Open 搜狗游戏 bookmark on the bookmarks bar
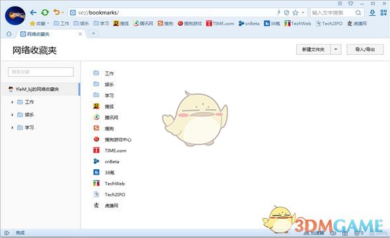The image size is (390, 238). (x=190, y=24)
